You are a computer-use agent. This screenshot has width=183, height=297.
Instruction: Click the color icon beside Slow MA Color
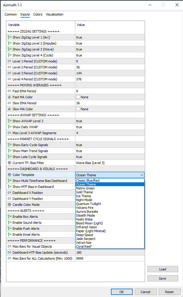(10, 109)
